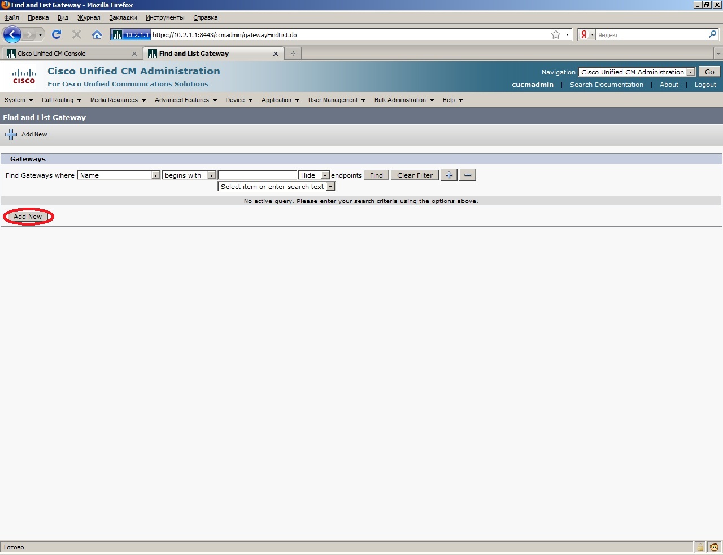
Task: Click the stop loading X icon
Action: tap(77, 34)
